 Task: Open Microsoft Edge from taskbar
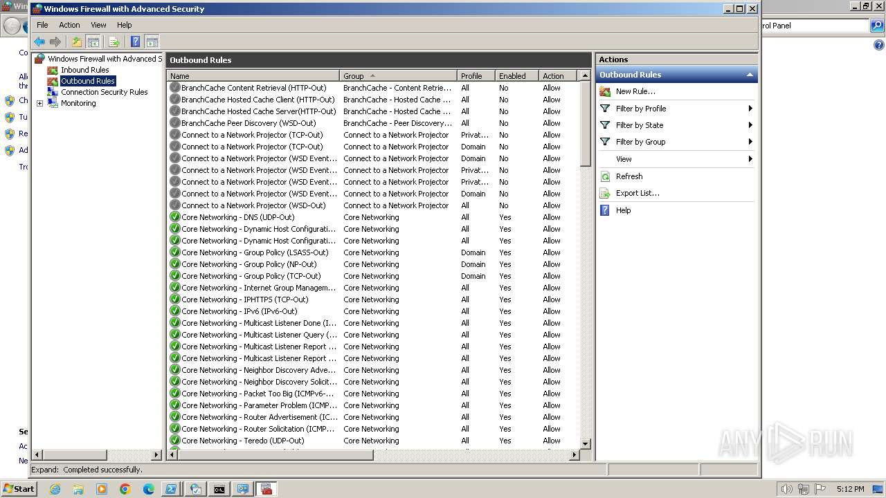pyautogui.click(x=149, y=489)
